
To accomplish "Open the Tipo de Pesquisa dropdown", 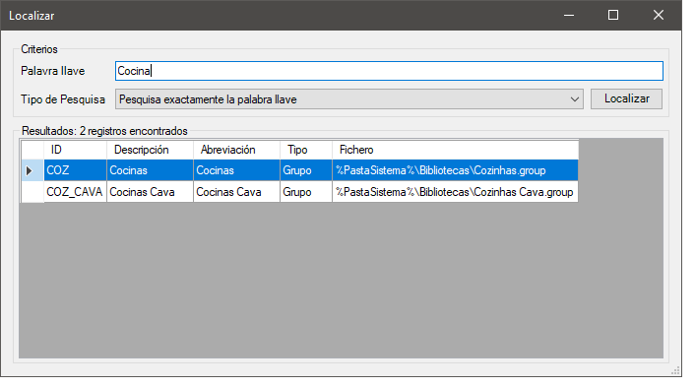I will (x=349, y=99).
